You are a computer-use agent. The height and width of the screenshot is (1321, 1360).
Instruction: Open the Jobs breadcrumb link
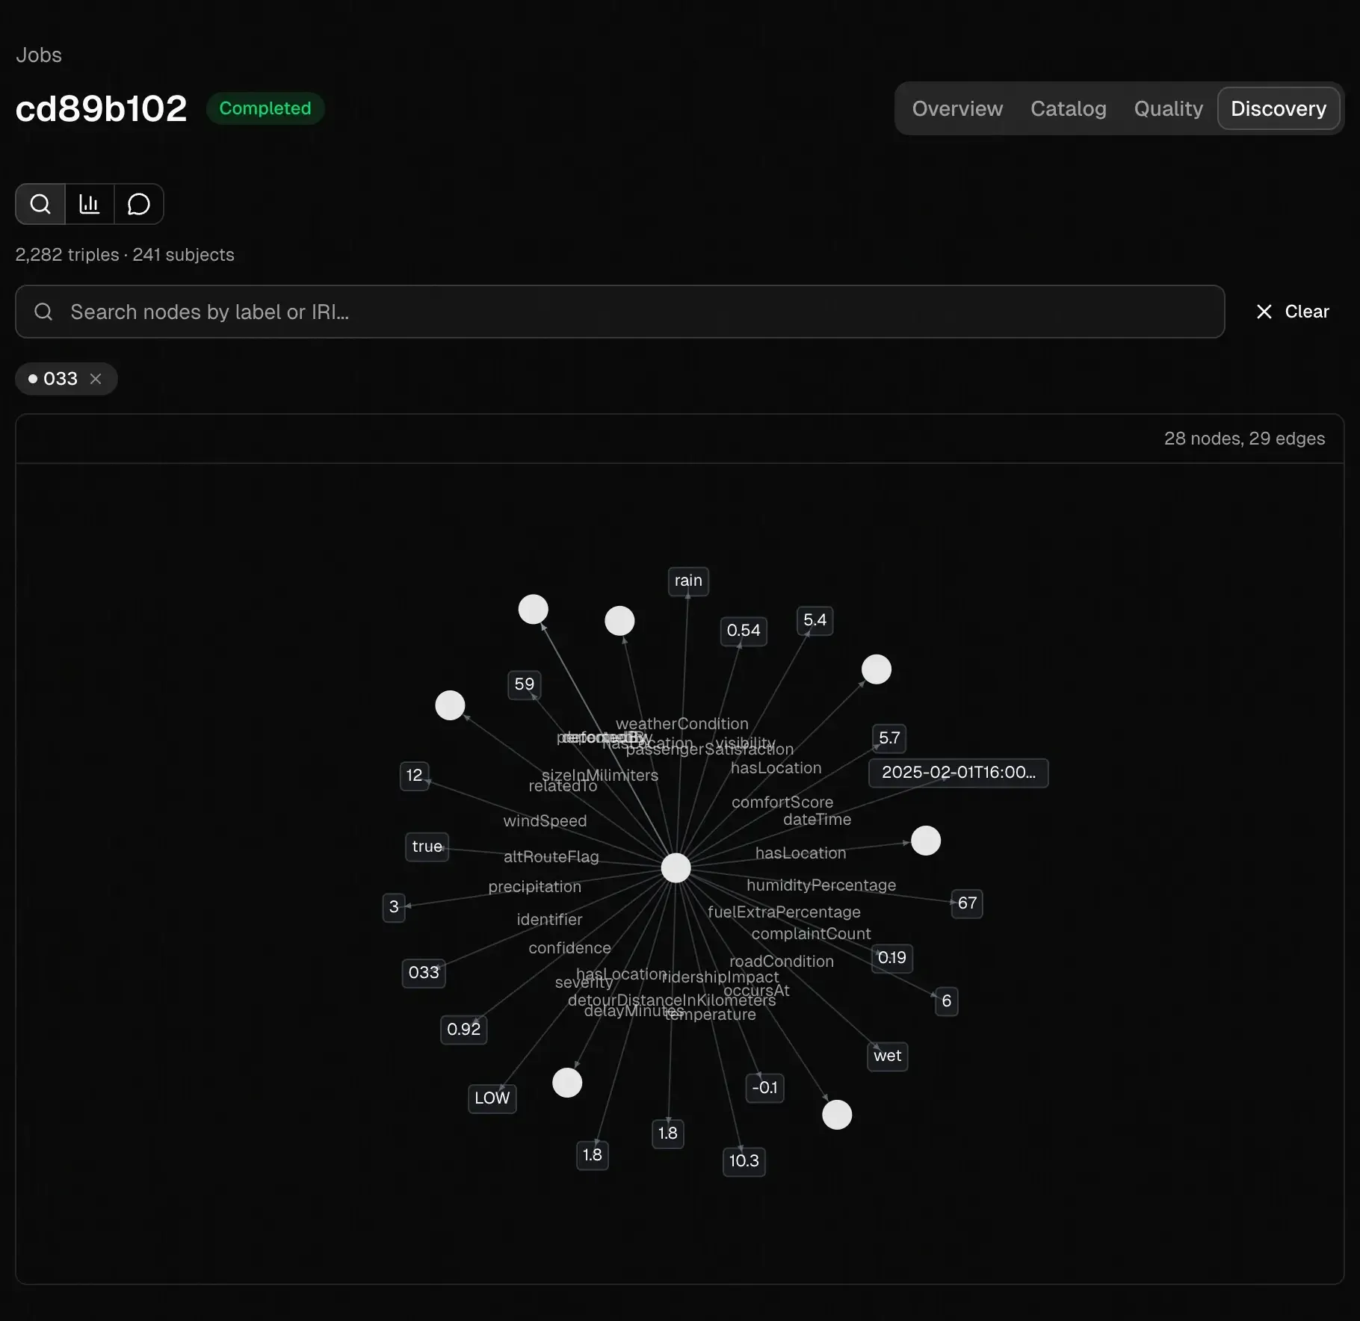(x=38, y=55)
